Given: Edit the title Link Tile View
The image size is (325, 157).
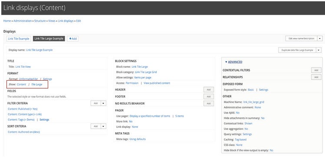Looking at the screenshot, I should pyautogui.click(x=23, y=67).
